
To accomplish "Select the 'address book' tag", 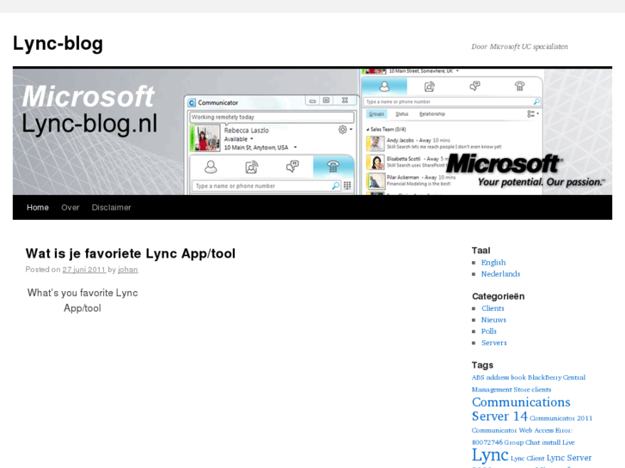I will [506, 377].
